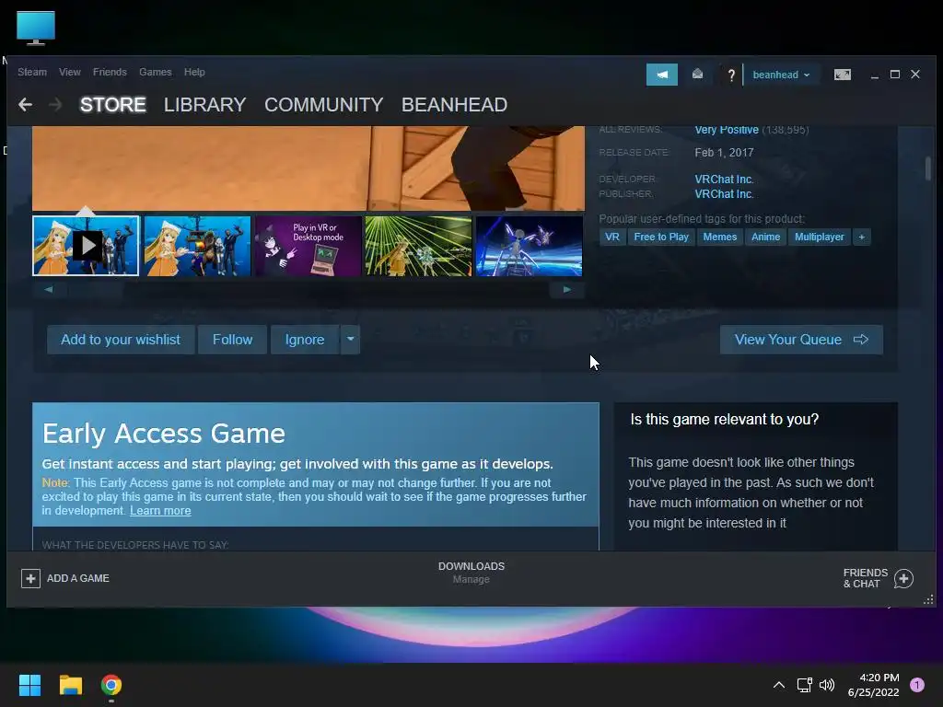Open the BEANHEAD profile tab
The width and height of the screenshot is (943, 707).
(454, 105)
